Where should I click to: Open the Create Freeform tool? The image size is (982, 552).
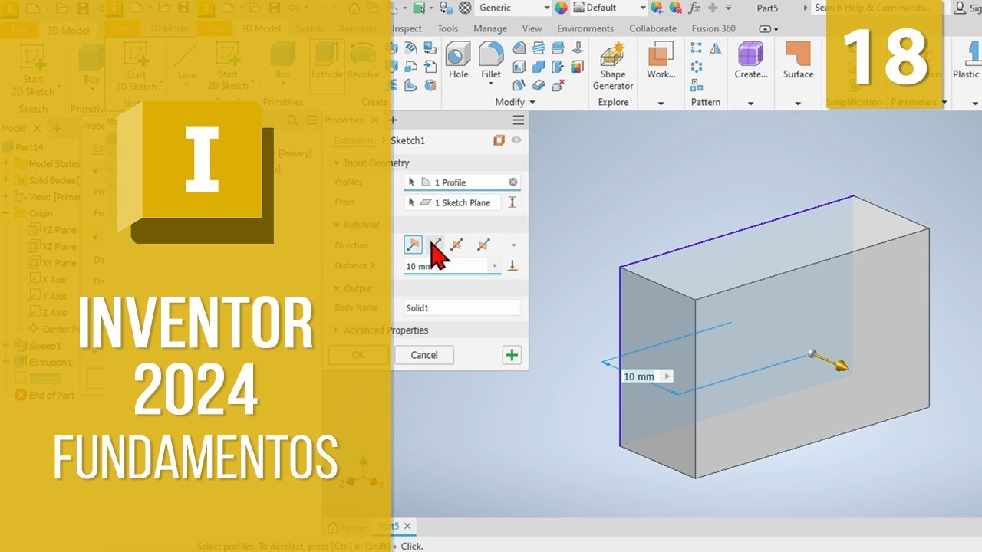tap(750, 60)
